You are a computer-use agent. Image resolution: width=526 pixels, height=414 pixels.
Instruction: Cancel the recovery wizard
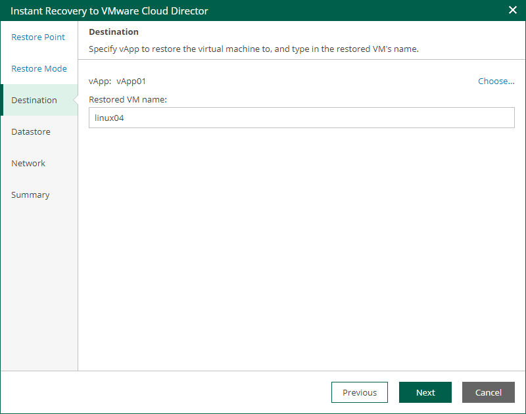pyautogui.click(x=488, y=392)
